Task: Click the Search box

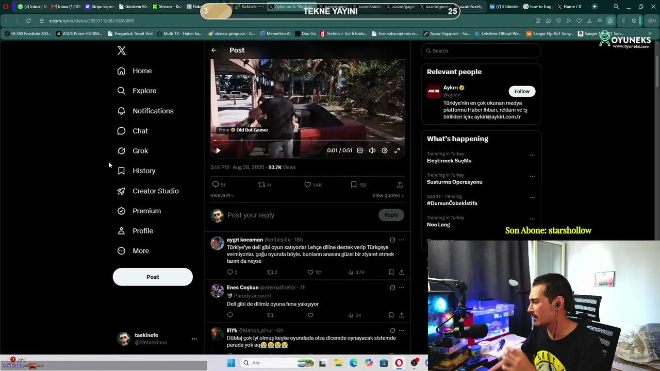Action: (481, 50)
